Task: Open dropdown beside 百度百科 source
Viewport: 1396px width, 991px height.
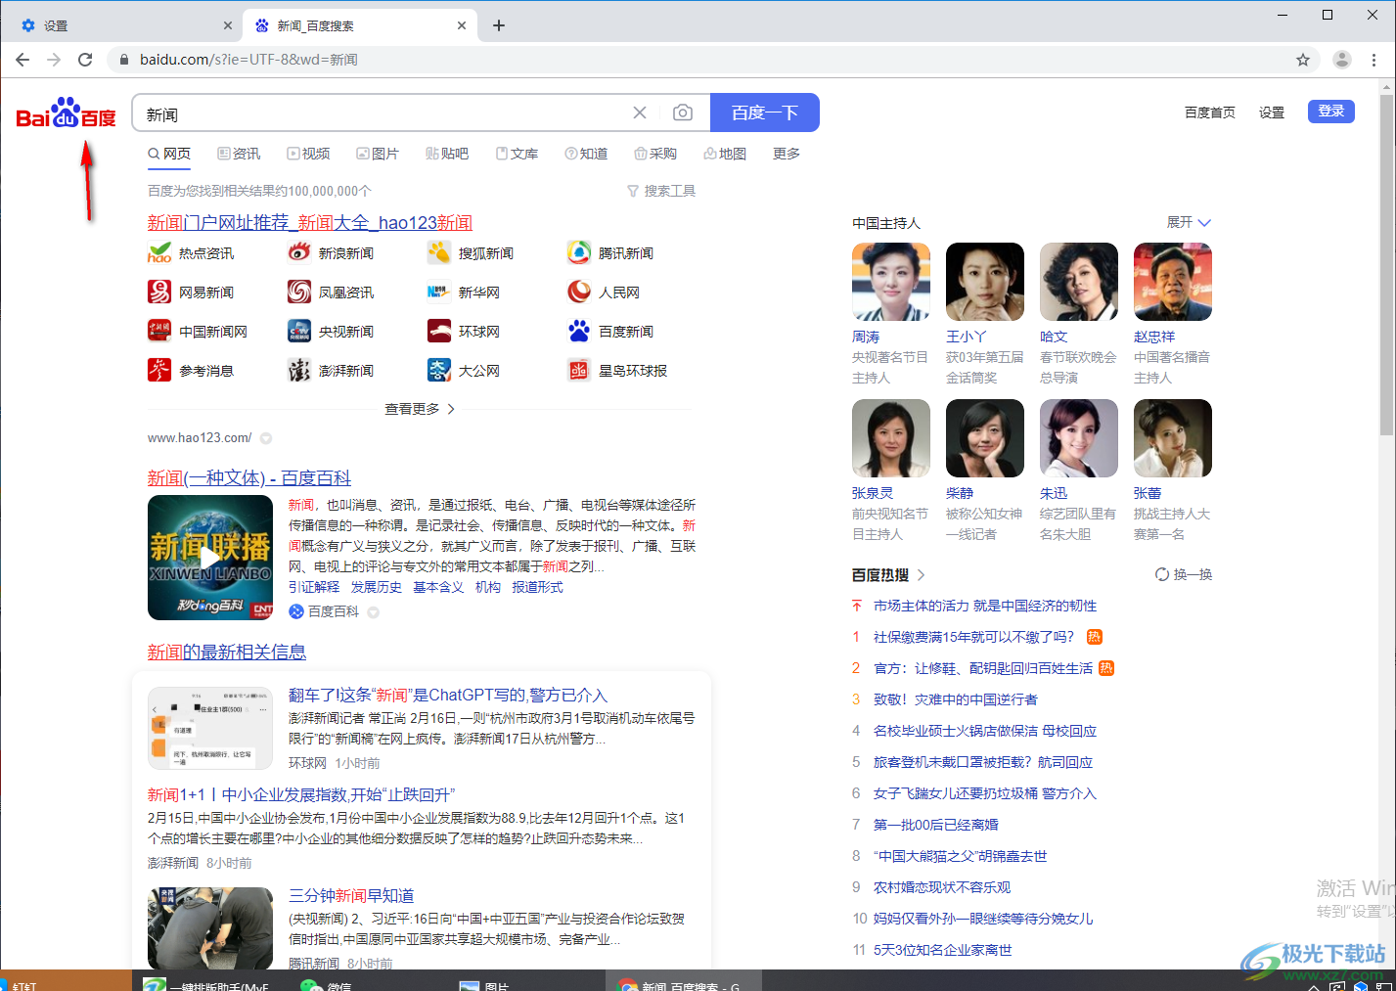Action: (x=373, y=612)
